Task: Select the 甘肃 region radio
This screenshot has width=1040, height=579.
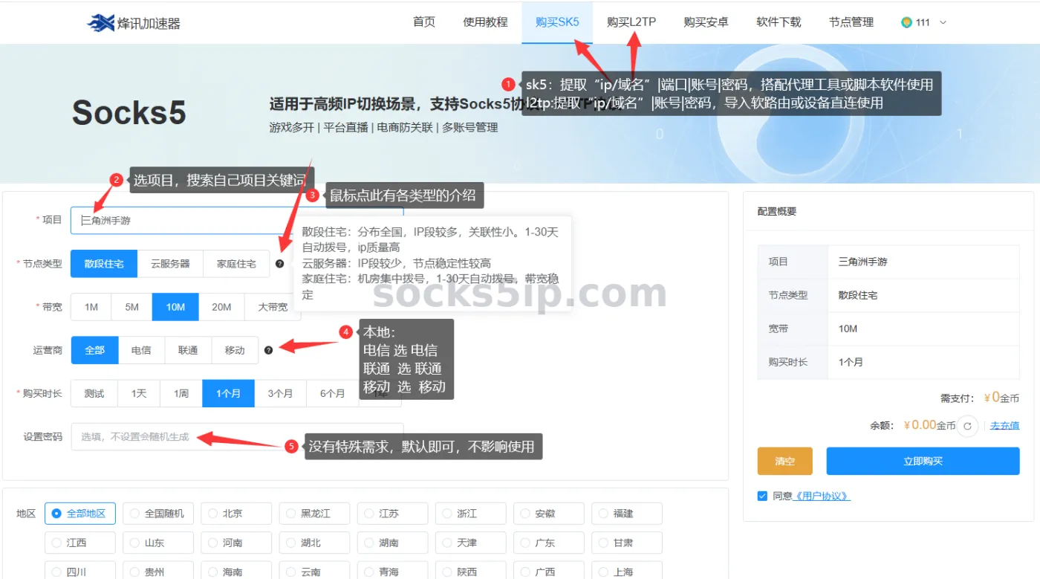Action: 626,543
